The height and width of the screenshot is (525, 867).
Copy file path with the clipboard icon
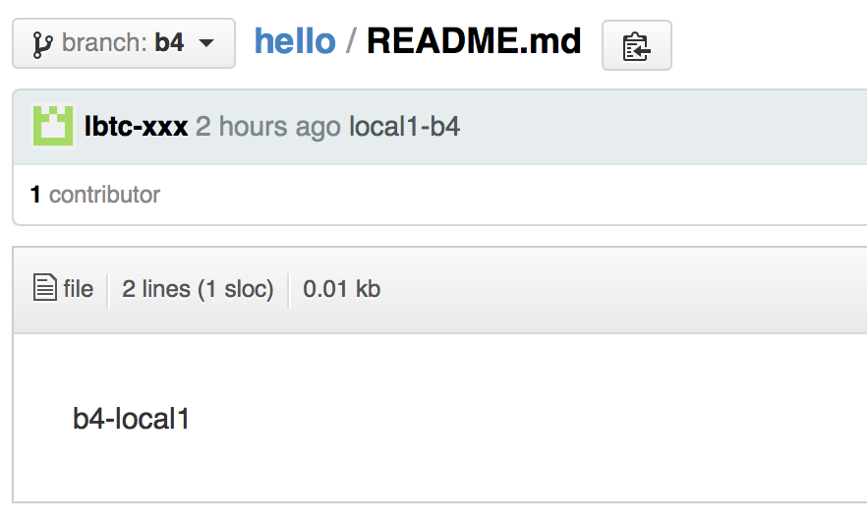636,45
